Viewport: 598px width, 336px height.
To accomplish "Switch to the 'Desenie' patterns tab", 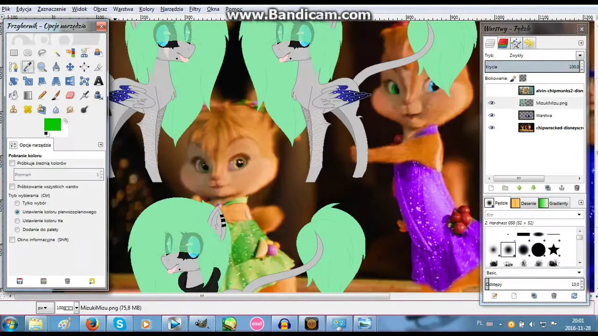I will click(x=523, y=203).
